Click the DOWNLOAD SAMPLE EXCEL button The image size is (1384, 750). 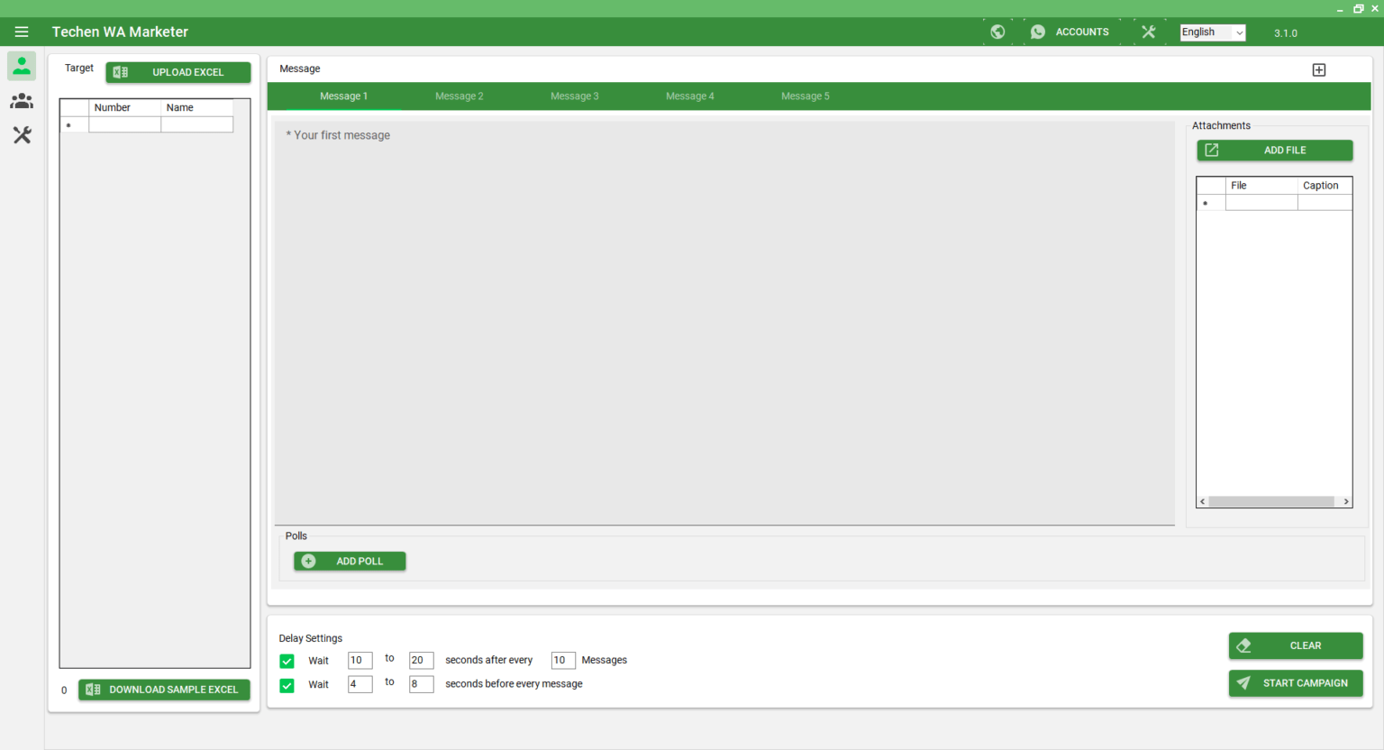[x=164, y=690]
